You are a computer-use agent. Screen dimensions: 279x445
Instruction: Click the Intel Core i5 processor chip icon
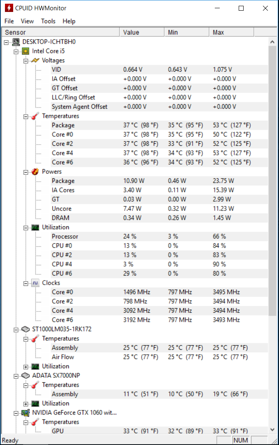click(26, 51)
